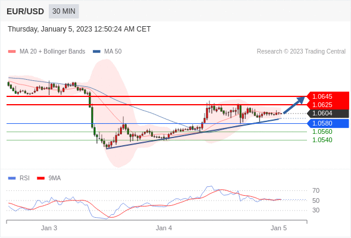Click the Jan 4 axis date label
Screen dimensions: 351x238
pos(164,228)
